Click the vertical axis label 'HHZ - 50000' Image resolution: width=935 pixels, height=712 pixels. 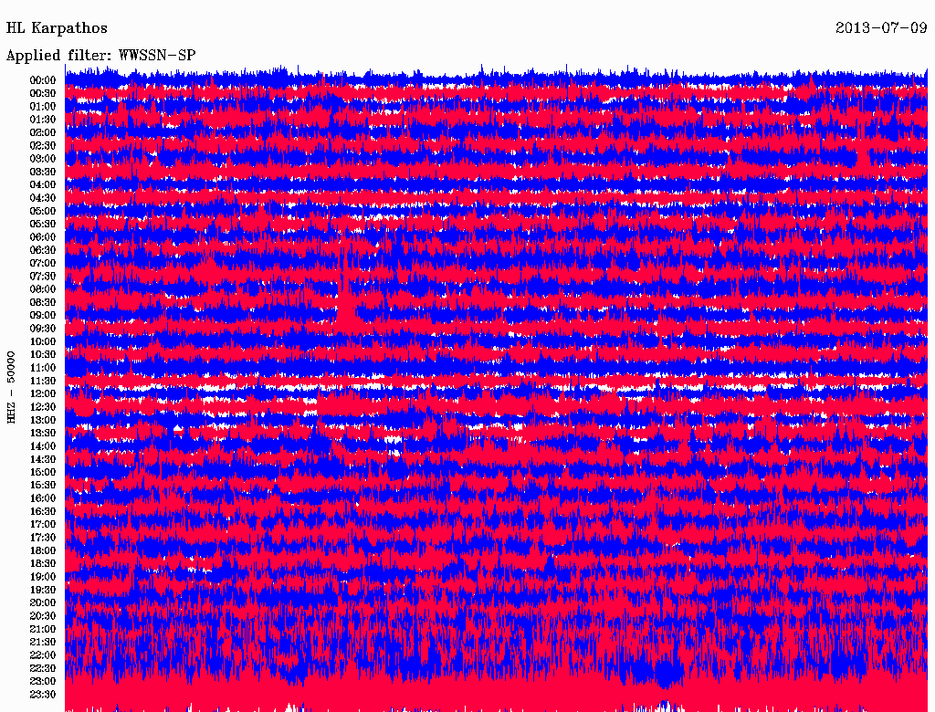coord(11,388)
